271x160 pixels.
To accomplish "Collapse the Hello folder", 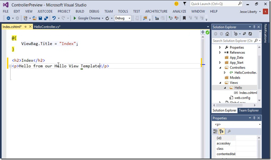I will [225, 88].
